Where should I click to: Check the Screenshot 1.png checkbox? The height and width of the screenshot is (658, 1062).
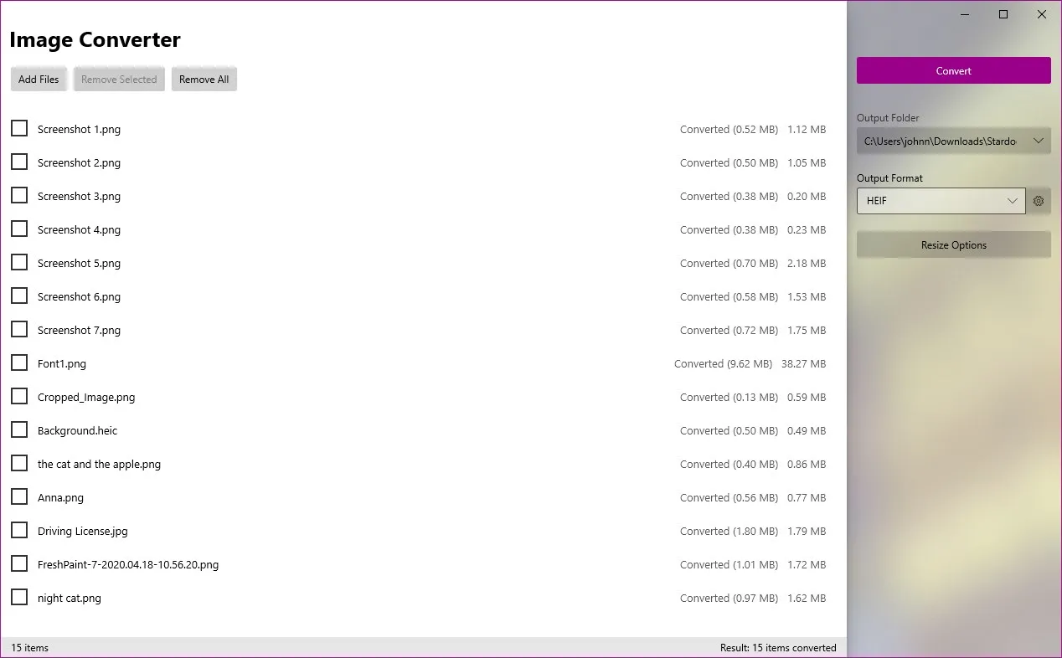click(19, 128)
